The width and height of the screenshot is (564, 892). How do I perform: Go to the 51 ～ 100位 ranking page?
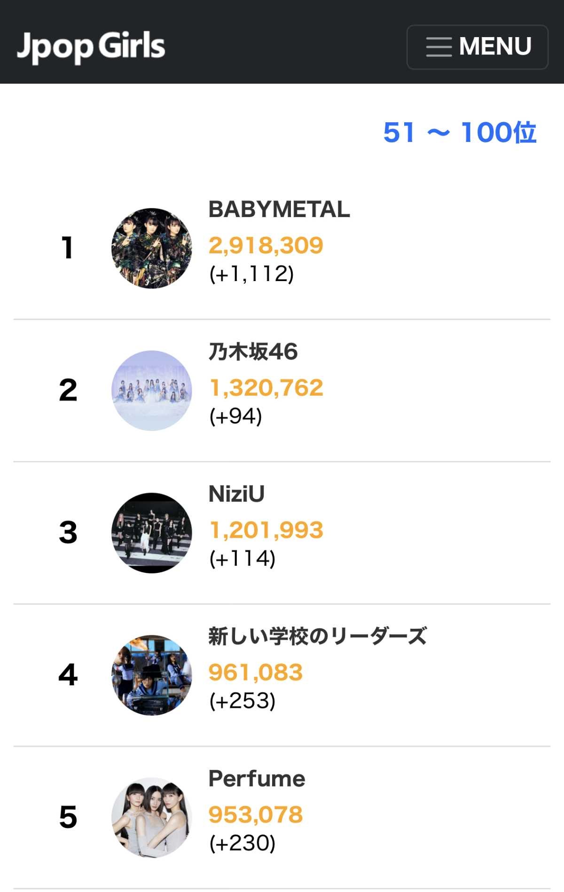[459, 133]
